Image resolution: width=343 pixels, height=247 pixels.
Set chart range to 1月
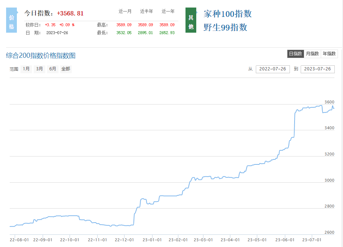click(x=26, y=69)
